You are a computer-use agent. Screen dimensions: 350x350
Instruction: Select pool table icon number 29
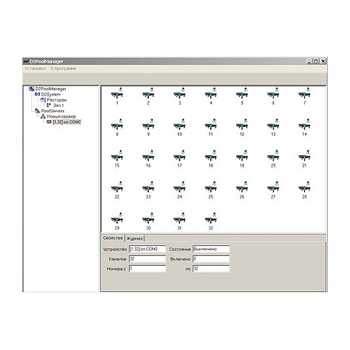click(x=117, y=219)
